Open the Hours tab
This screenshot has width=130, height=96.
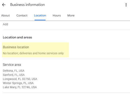(57, 15)
